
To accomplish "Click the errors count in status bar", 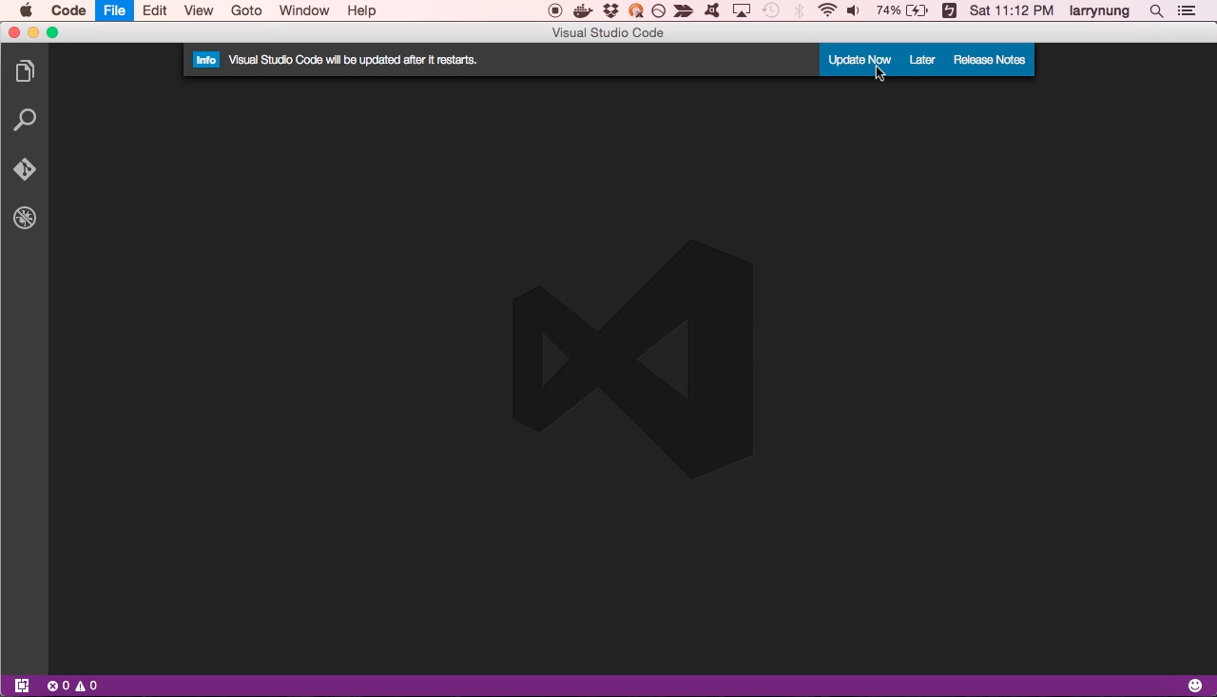I will (x=59, y=686).
